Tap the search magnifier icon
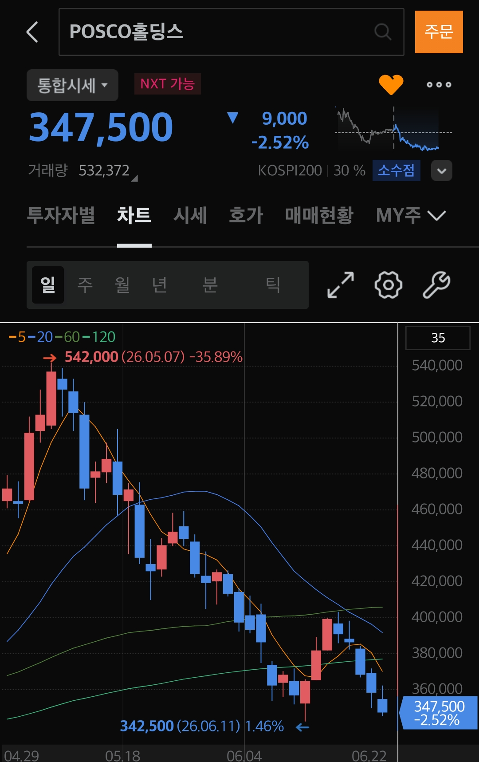Image resolution: width=479 pixels, height=762 pixels. coord(383,32)
